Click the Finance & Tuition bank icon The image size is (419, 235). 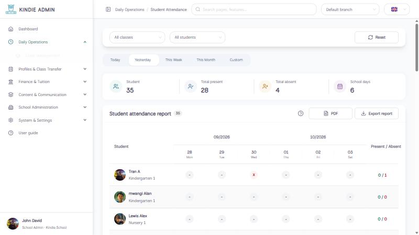10,82
